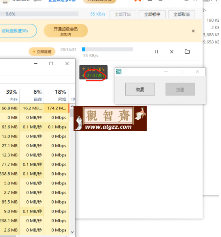Screen dimensions: 221x237
Task: Select the 2.6 MB memory cell
Action: tap(9, 230)
